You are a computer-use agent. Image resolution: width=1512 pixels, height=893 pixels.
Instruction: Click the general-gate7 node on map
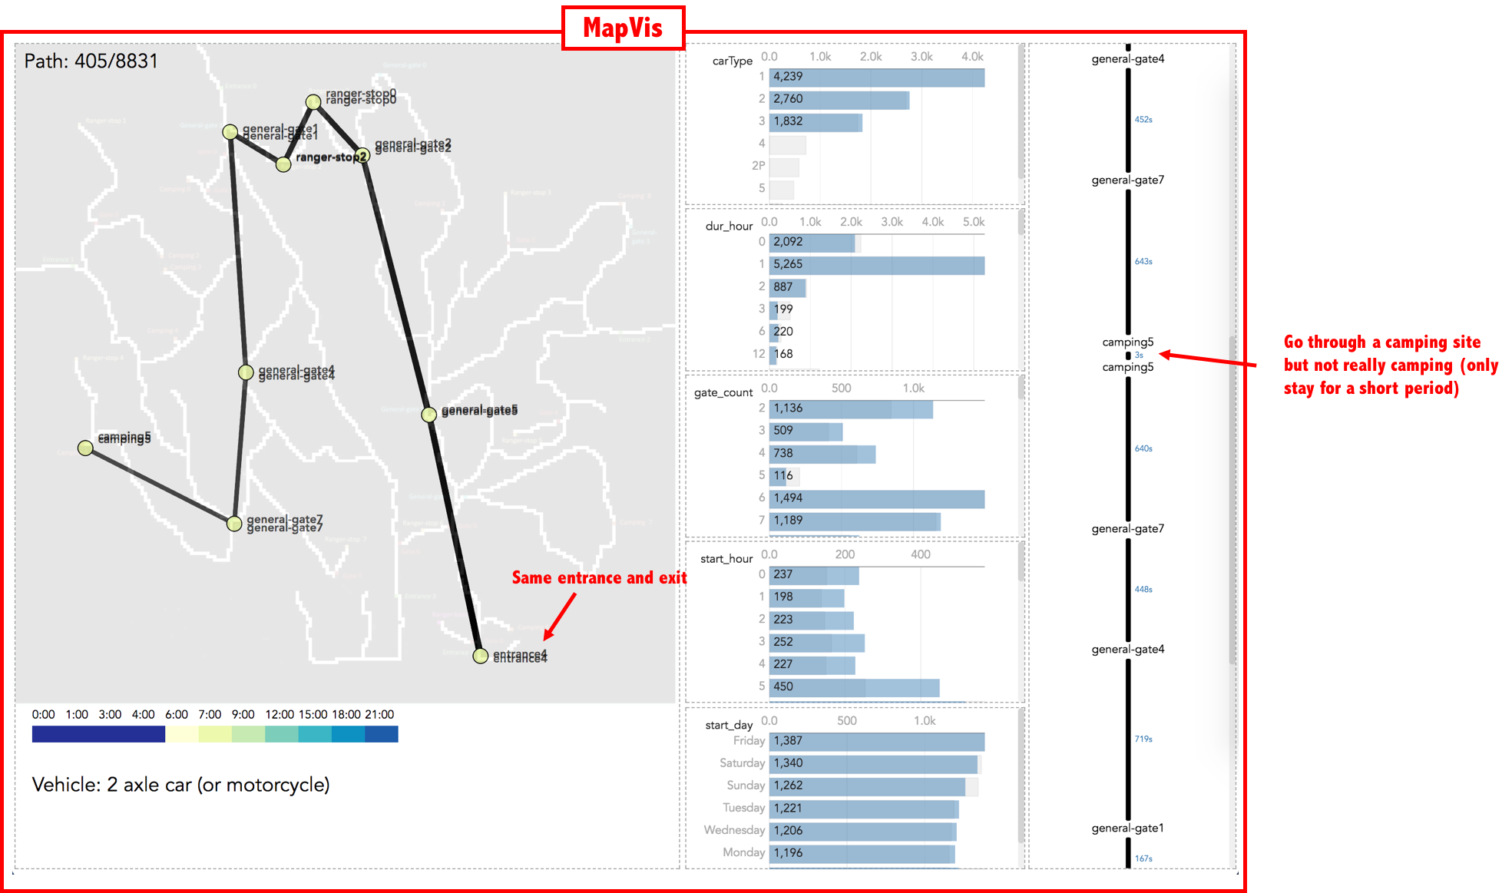[234, 524]
